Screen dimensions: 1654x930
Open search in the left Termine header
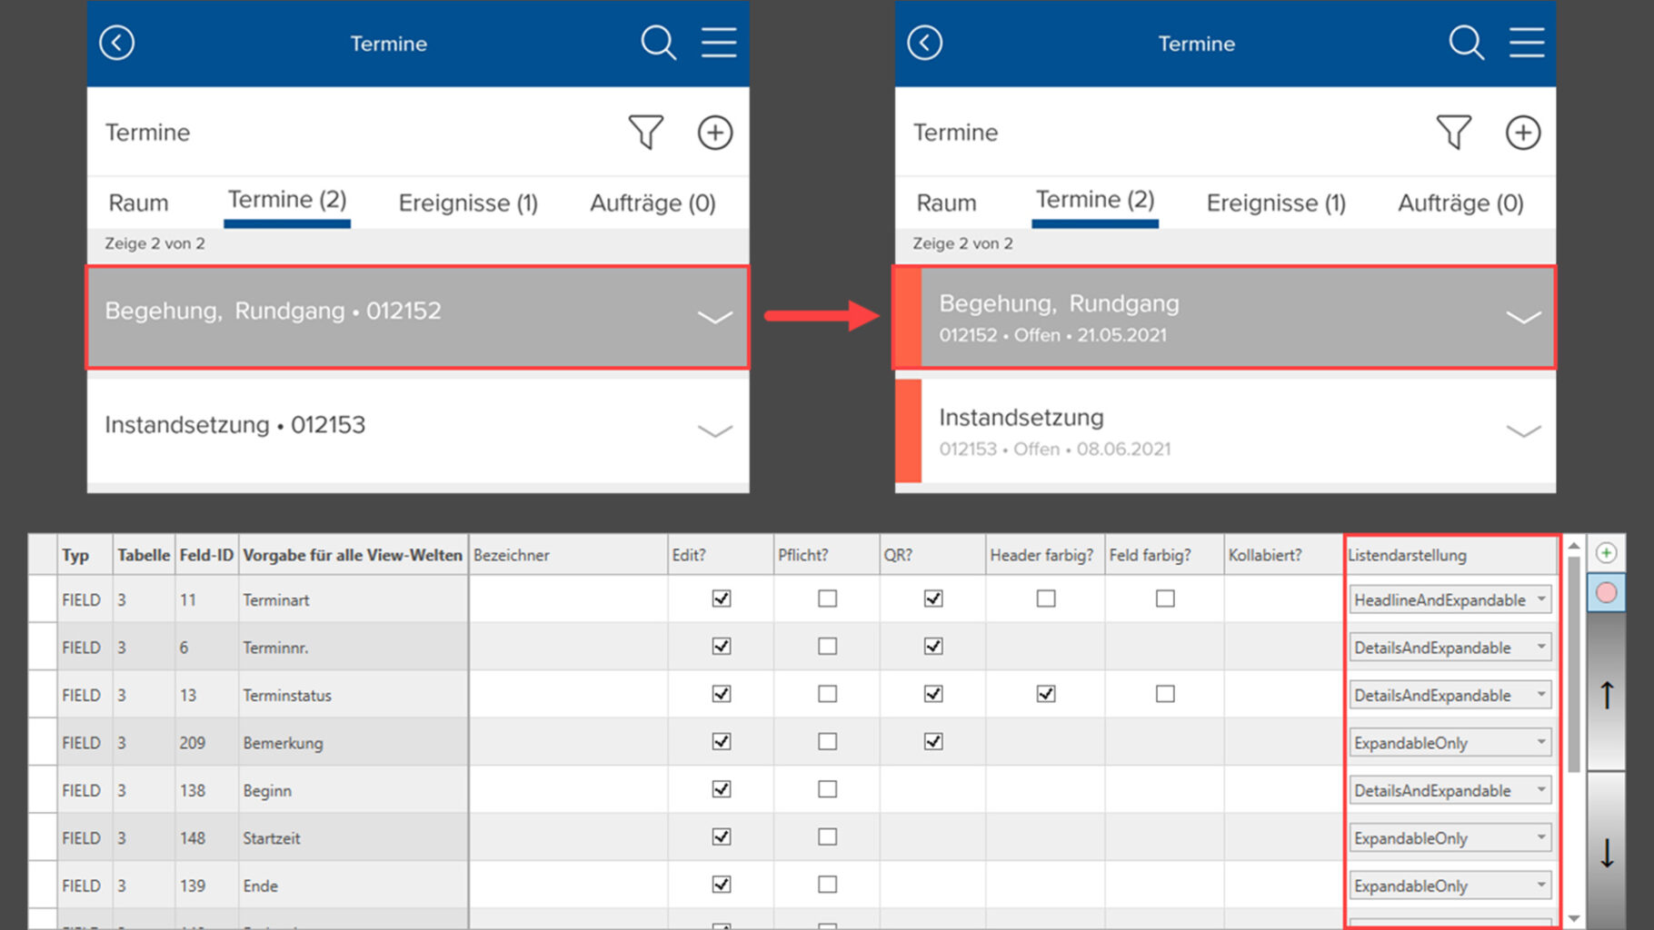pos(658,43)
